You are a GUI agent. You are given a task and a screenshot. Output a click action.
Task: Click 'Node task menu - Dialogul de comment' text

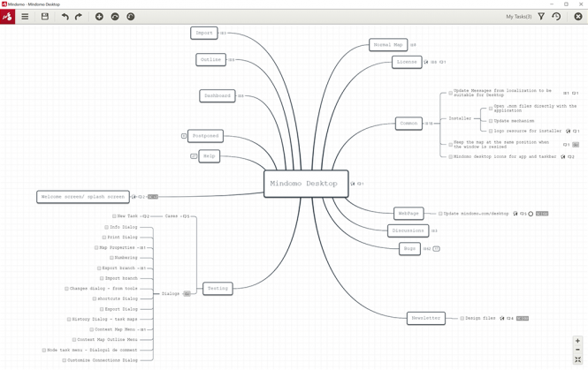click(92, 351)
